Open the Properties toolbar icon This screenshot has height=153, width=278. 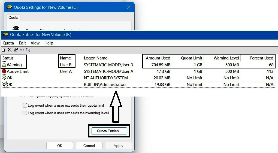pos(16,50)
